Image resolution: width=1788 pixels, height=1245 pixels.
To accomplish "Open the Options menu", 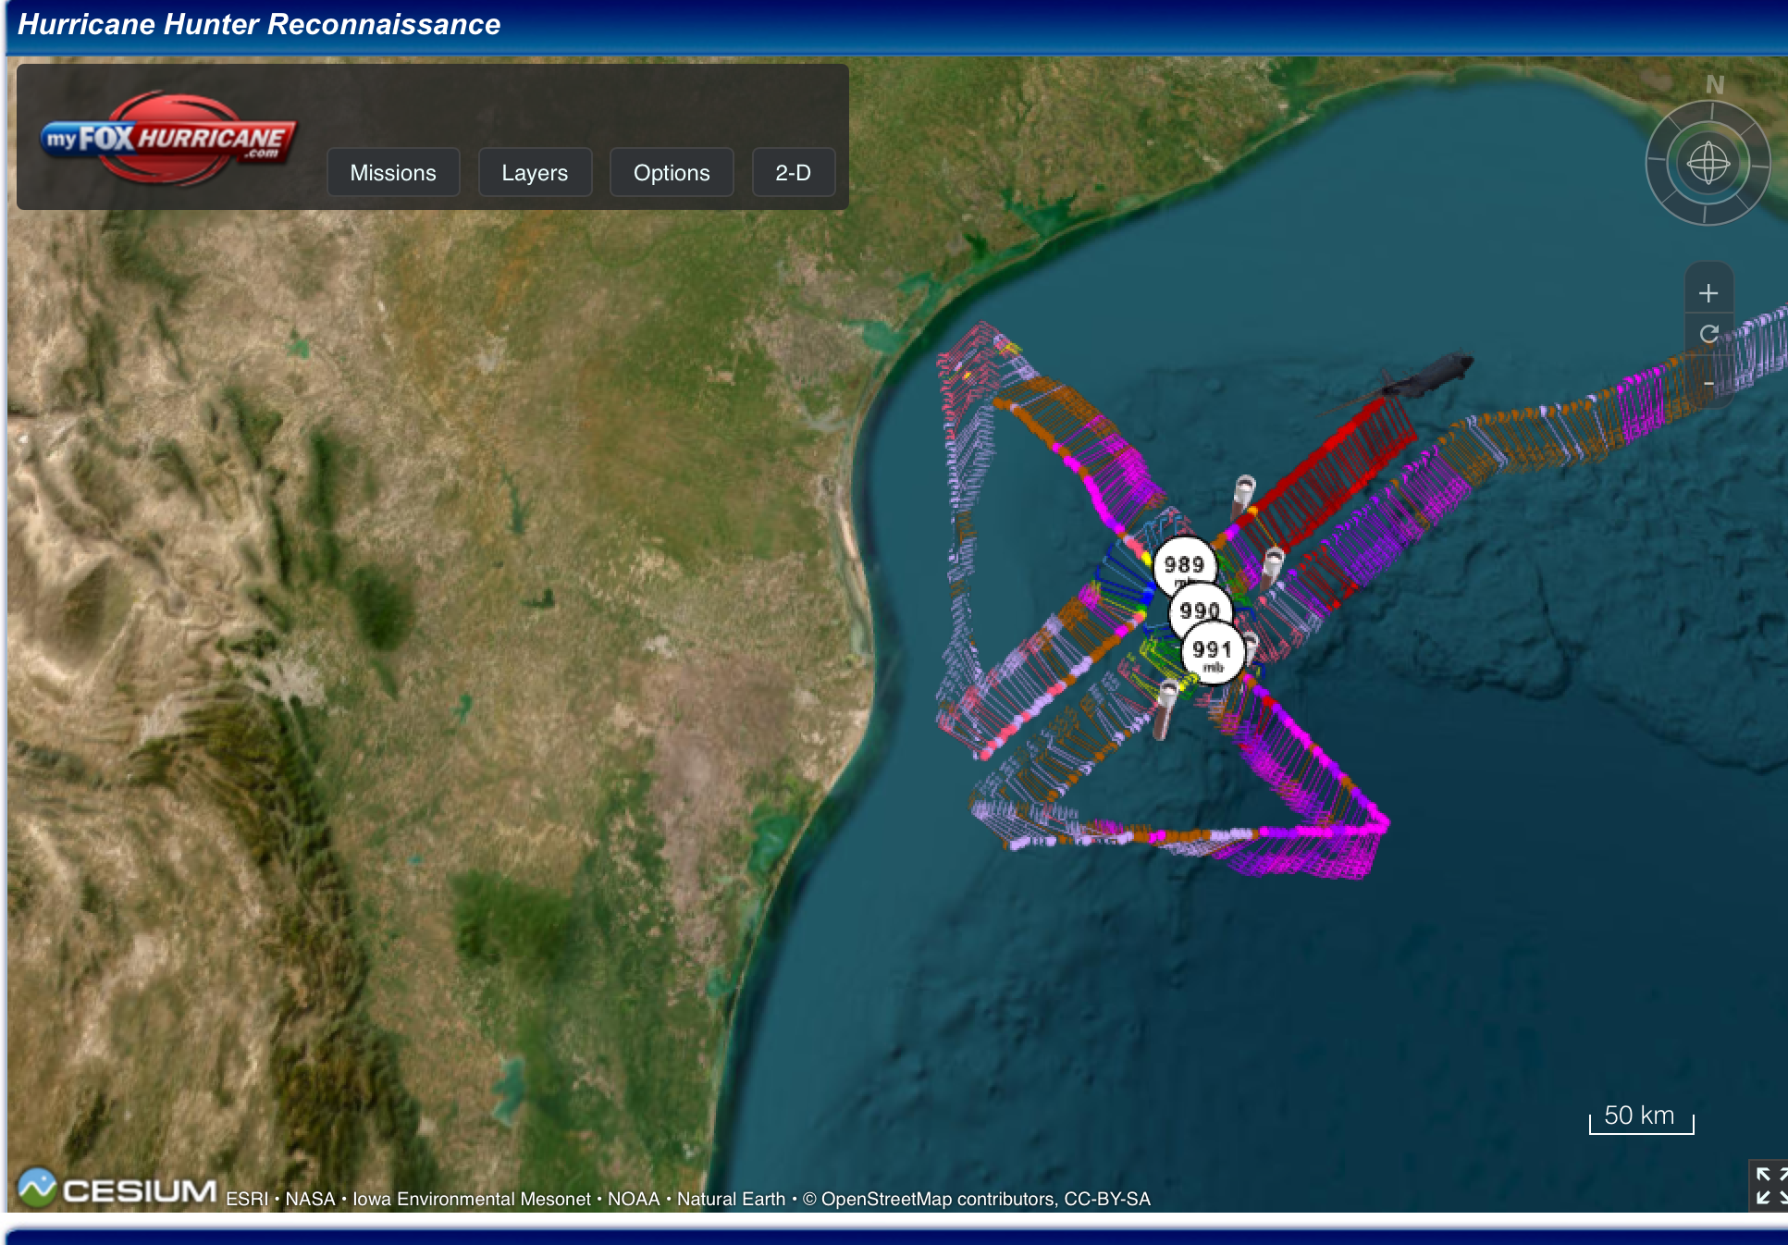I will pyautogui.click(x=672, y=173).
